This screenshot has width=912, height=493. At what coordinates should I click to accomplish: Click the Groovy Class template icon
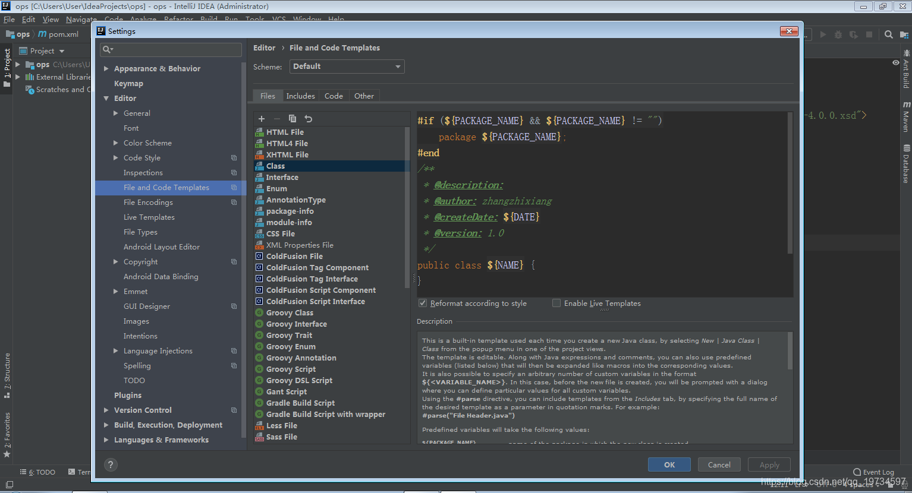point(259,312)
